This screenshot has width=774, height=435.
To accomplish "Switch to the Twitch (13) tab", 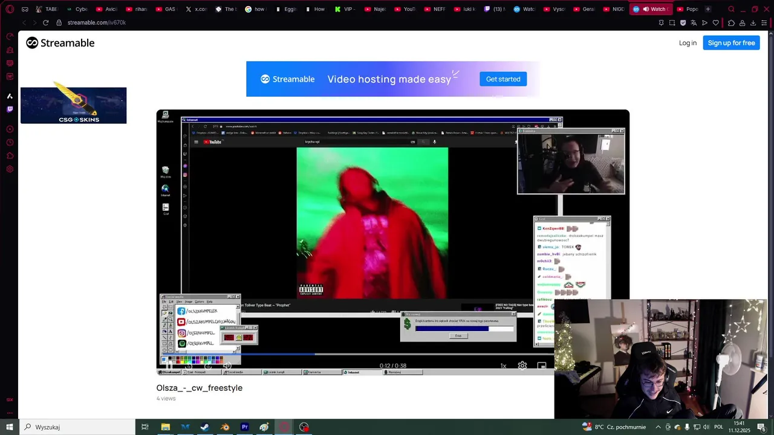I will pyautogui.click(x=494, y=9).
